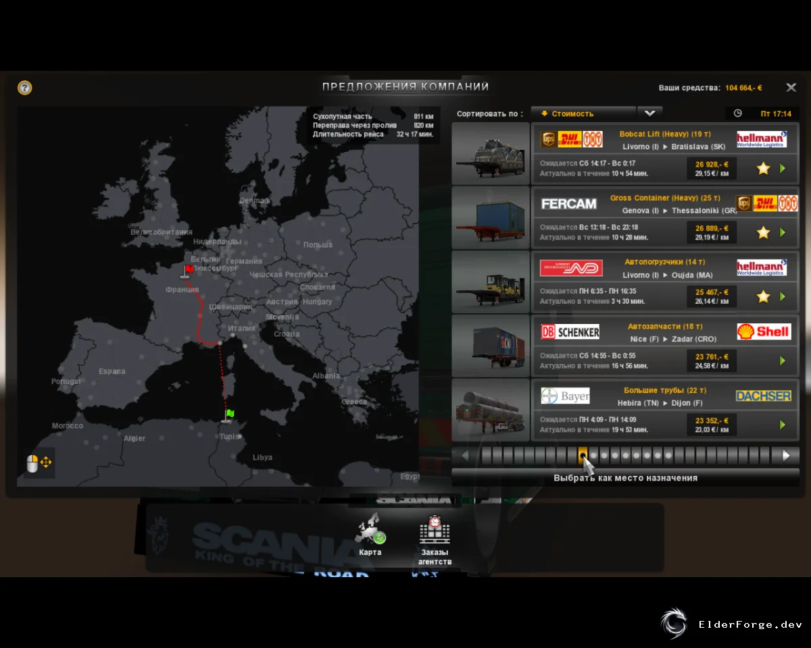Go to previous page with left arrow

[x=465, y=456]
